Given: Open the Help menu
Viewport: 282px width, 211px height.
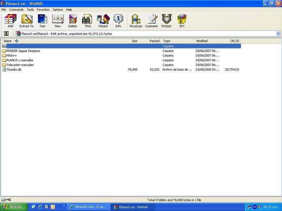Looking at the screenshot, I should (69, 10).
